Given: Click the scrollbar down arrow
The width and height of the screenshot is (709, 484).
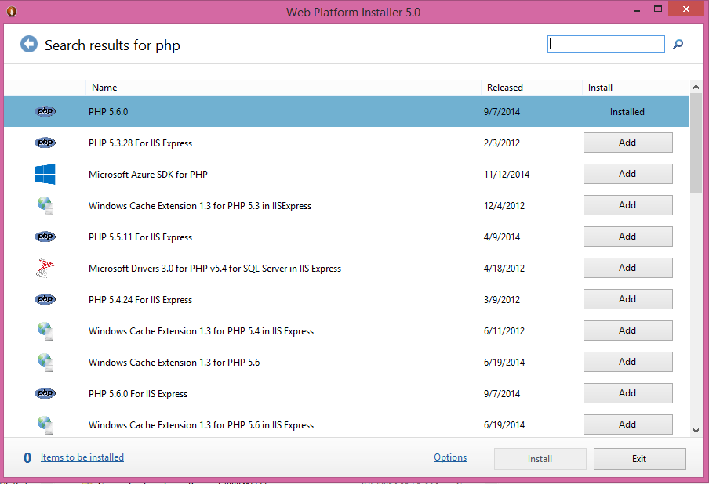Looking at the screenshot, I should (696, 431).
